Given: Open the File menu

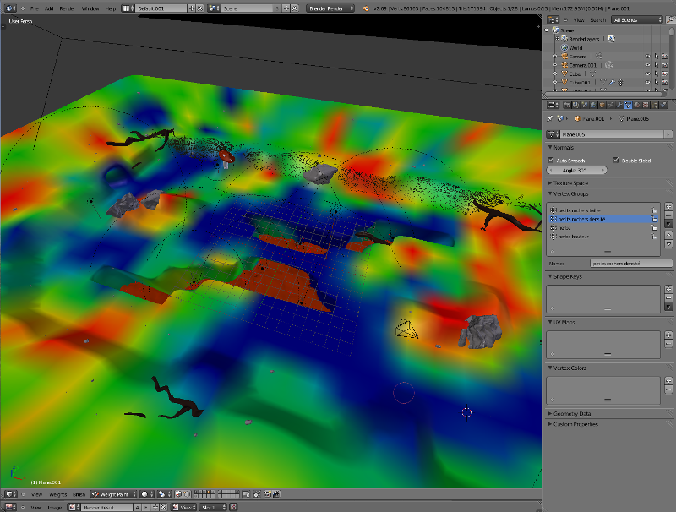Looking at the screenshot, I should 35,8.
